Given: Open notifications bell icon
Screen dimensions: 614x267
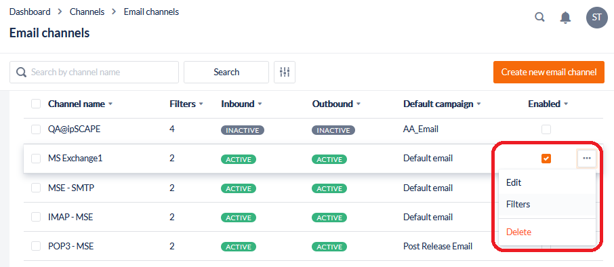Looking at the screenshot, I should tap(565, 18).
